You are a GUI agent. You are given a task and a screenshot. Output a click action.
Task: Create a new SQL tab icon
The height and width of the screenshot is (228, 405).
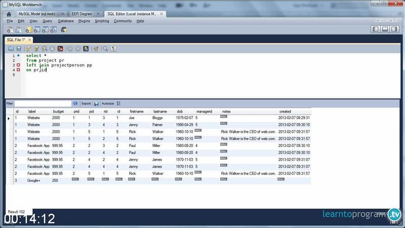(10, 30)
